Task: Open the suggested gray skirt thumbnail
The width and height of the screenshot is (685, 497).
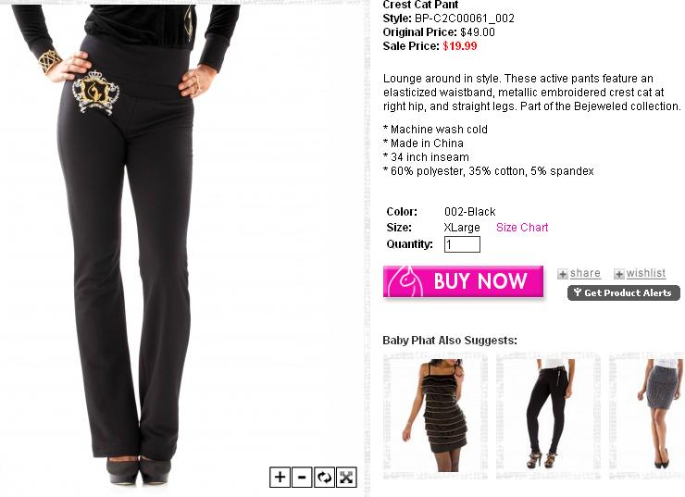Action: 647,416
